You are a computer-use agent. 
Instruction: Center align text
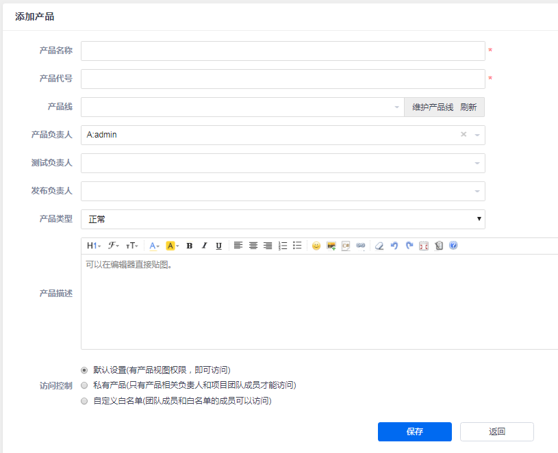coord(253,246)
